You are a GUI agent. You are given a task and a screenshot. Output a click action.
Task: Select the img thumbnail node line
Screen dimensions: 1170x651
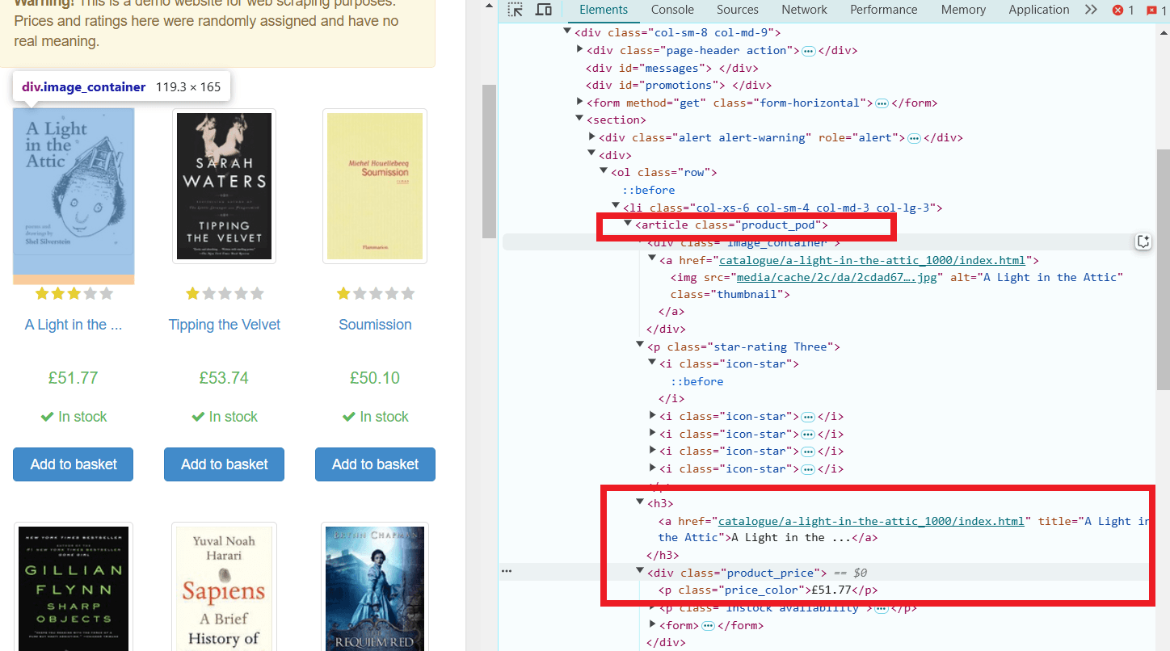click(x=897, y=286)
